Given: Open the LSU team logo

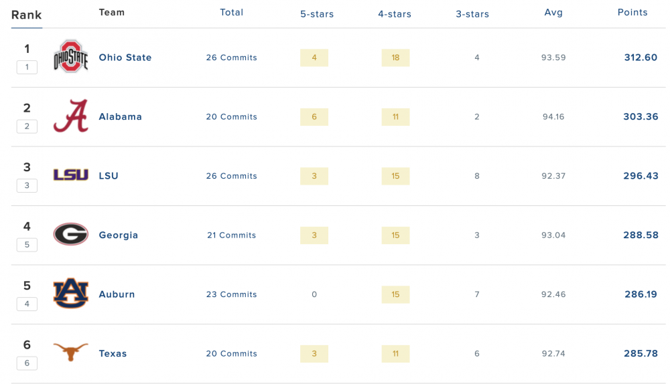Looking at the screenshot, I should pyautogui.click(x=70, y=175).
